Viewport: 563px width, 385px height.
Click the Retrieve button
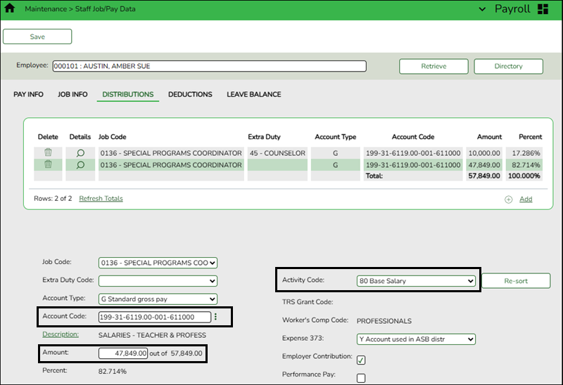point(434,66)
